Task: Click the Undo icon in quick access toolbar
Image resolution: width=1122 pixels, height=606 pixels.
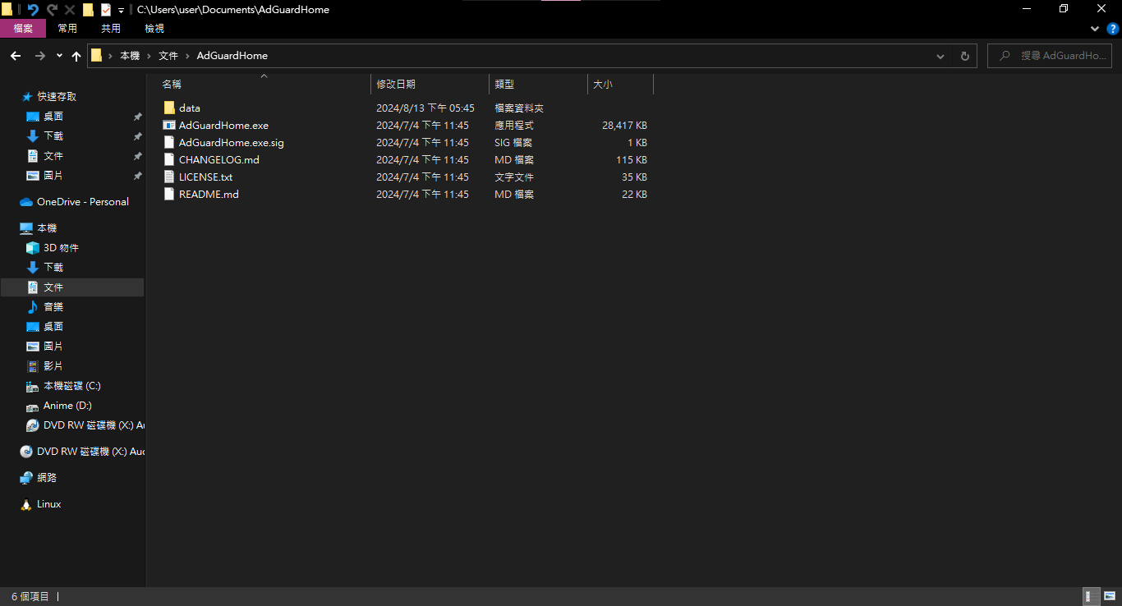Action: [x=33, y=10]
